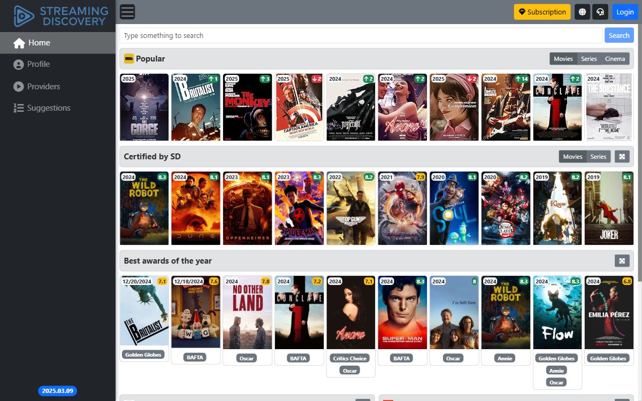Screen dimensions: 642x401
Task: Open The Monkey poster in Popular
Action: click(x=248, y=107)
